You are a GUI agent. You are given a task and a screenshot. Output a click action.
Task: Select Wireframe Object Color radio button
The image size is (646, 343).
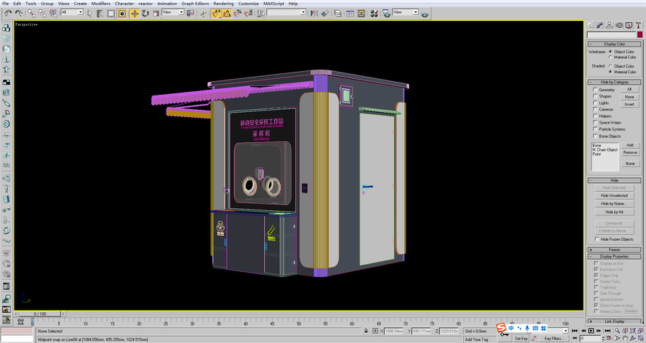(611, 52)
